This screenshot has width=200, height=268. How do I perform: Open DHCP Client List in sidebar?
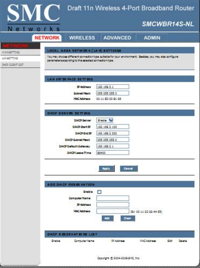point(20,64)
